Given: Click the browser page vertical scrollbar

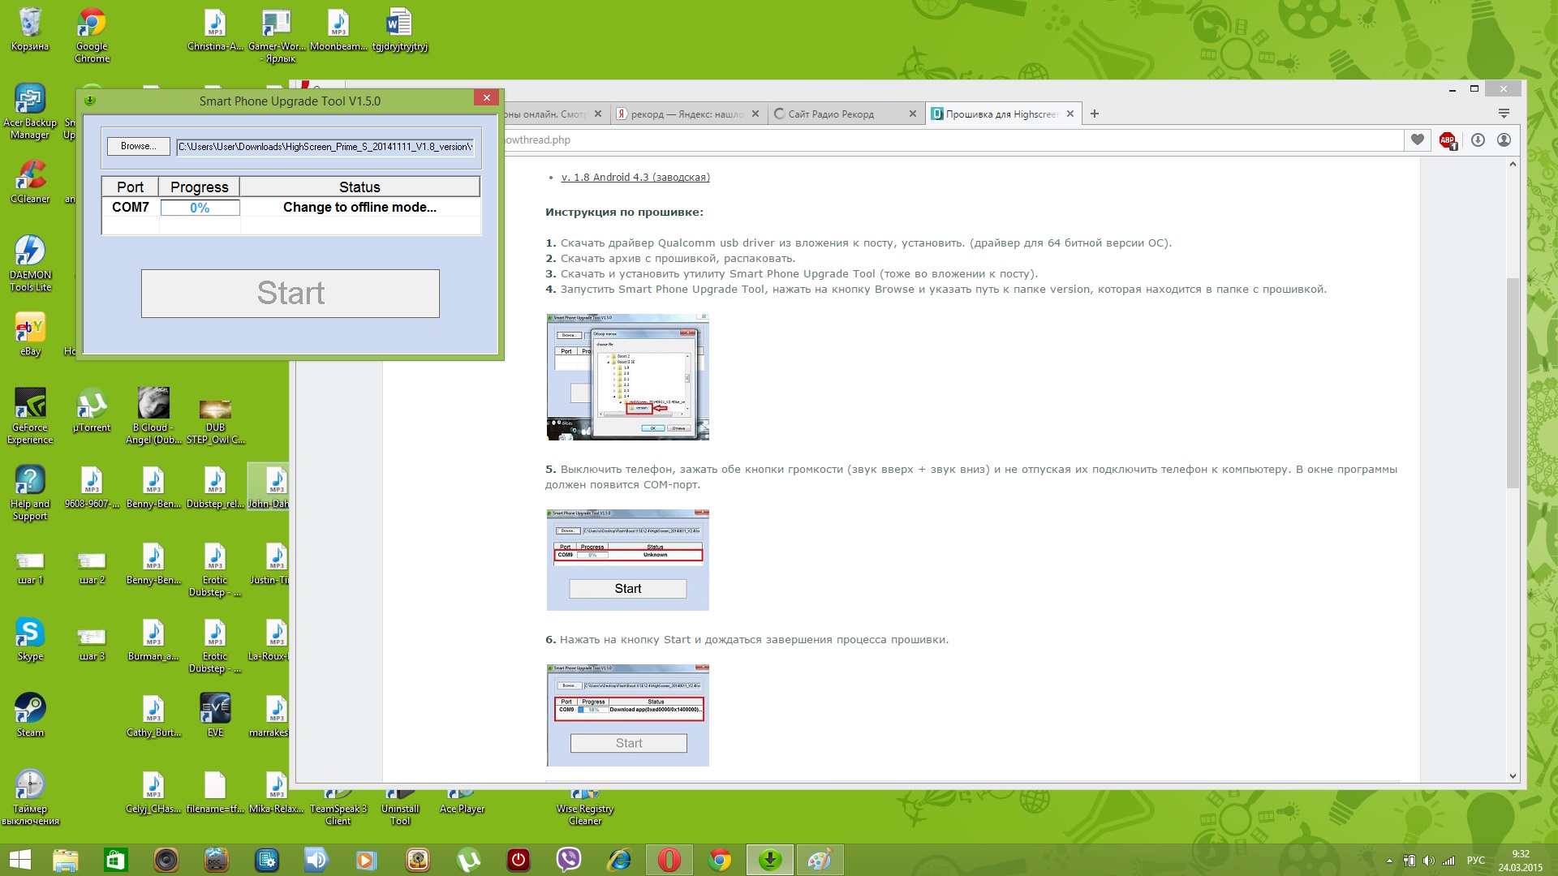Looking at the screenshot, I should (1513, 381).
